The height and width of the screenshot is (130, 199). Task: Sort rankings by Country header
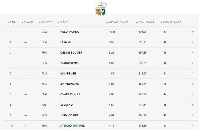(45, 22)
